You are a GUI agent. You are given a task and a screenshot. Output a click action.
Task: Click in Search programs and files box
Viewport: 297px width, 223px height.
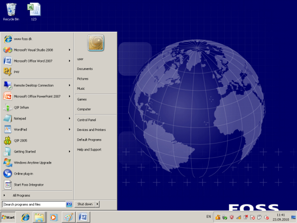34,204
